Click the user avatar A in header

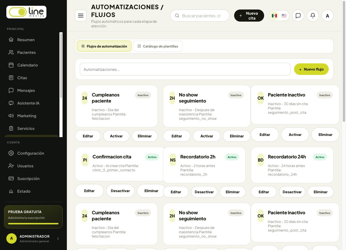pyautogui.click(x=328, y=16)
